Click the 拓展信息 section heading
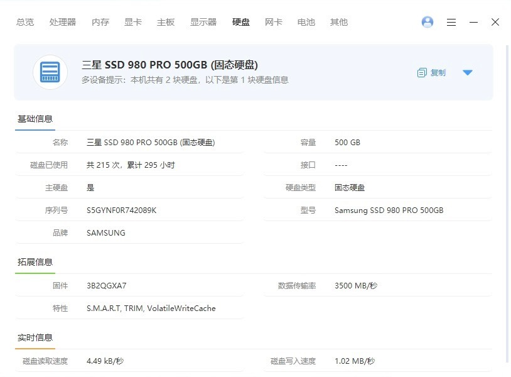 point(35,262)
